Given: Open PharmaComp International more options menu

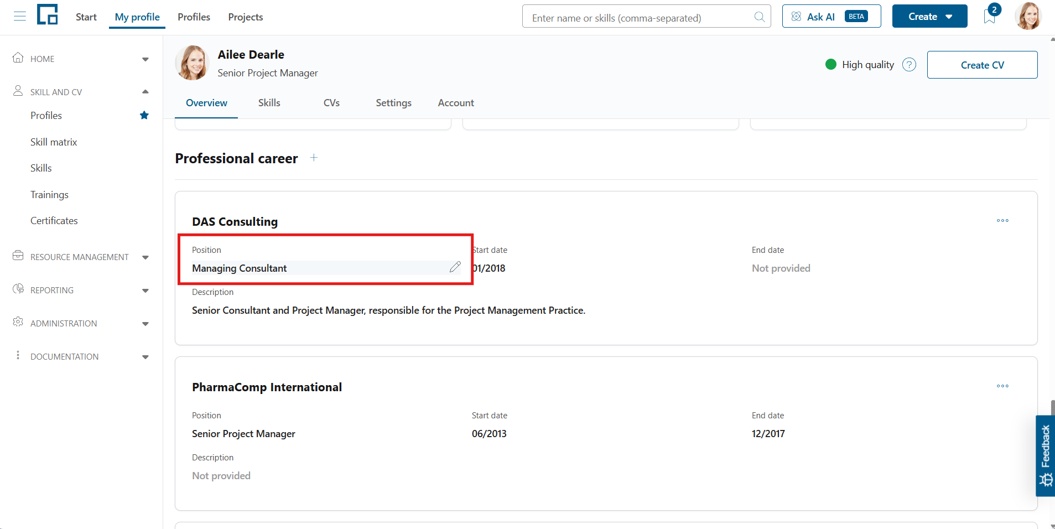Looking at the screenshot, I should point(1002,386).
